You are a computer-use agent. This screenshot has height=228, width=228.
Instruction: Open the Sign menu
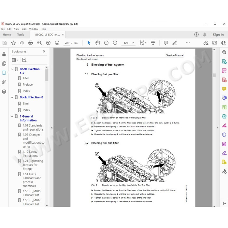point(24,29)
